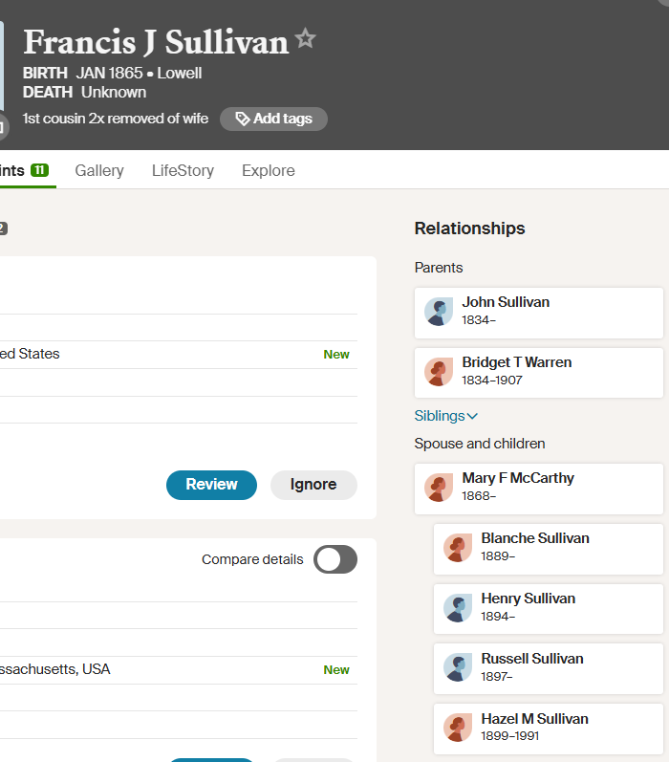Click John Sullivan's avatar icon
Image resolution: width=669 pixels, height=762 pixels.
click(x=439, y=313)
